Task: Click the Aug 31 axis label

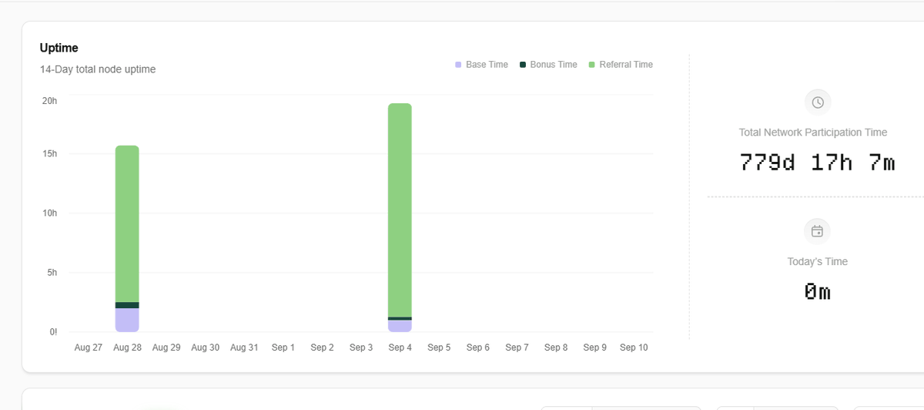Action: click(243, 348)
